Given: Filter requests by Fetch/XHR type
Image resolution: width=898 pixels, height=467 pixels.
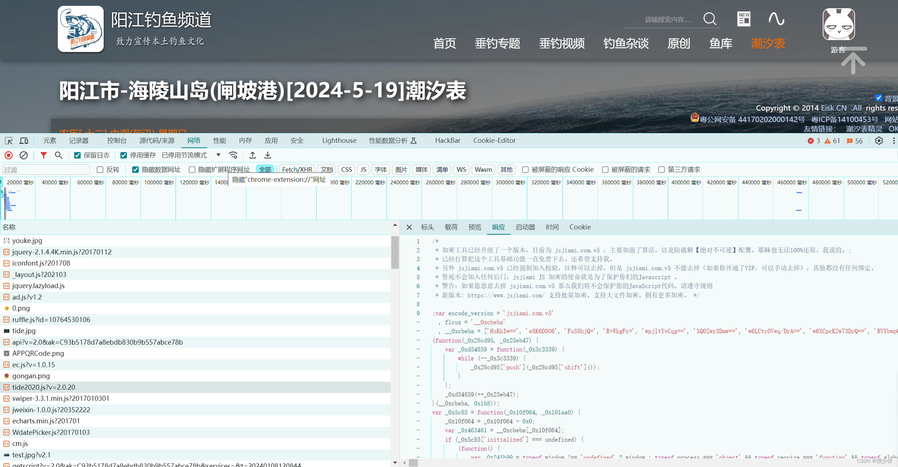Looking at the screenshot, I should [x=297, y=170].
